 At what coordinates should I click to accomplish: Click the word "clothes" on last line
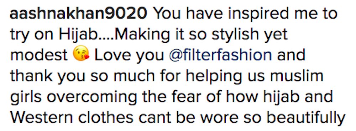[106, 117]
